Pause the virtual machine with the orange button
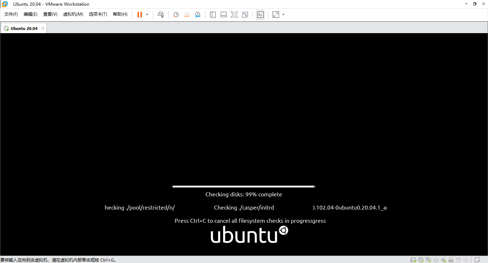 pos(140,15)
